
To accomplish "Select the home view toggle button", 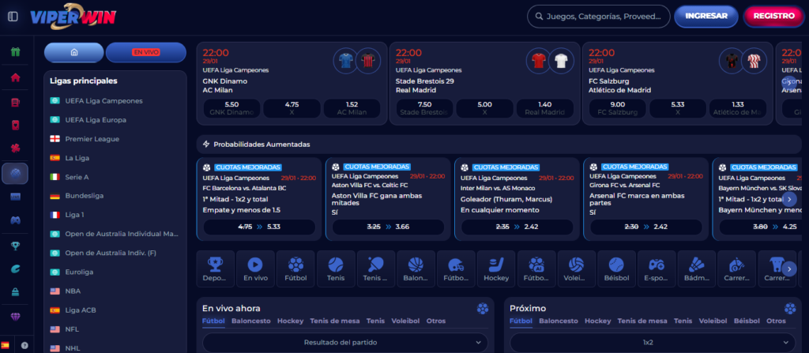I will (x=74, y=52).
